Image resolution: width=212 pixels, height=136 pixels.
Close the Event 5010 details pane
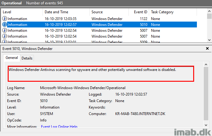tap(207, 48)
